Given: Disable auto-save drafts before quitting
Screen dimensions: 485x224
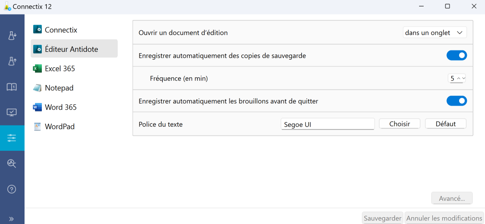Looking at the screenshot, I should (456, 101).
